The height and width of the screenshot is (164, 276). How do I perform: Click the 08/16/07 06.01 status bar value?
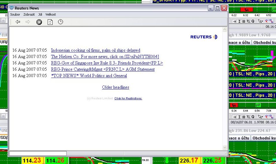coord(241,122)
